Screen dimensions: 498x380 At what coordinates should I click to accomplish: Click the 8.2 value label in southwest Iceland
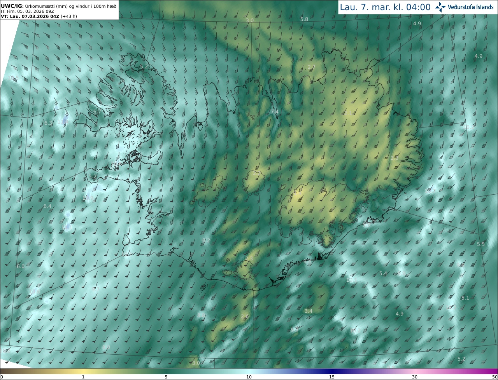[206, 240]
